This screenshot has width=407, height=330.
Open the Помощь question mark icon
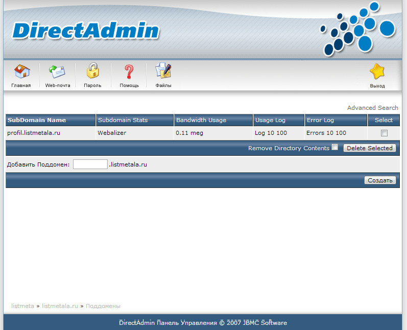(129, 72)
